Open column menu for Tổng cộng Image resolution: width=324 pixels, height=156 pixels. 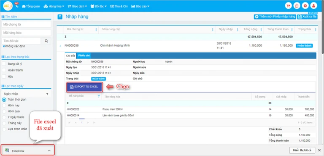[261, 29]
